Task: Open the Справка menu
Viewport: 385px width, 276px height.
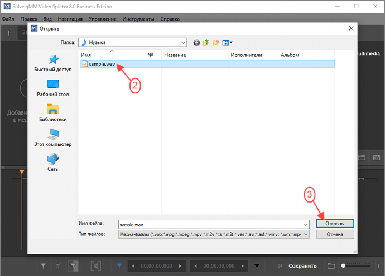Action: pos(170,19)
